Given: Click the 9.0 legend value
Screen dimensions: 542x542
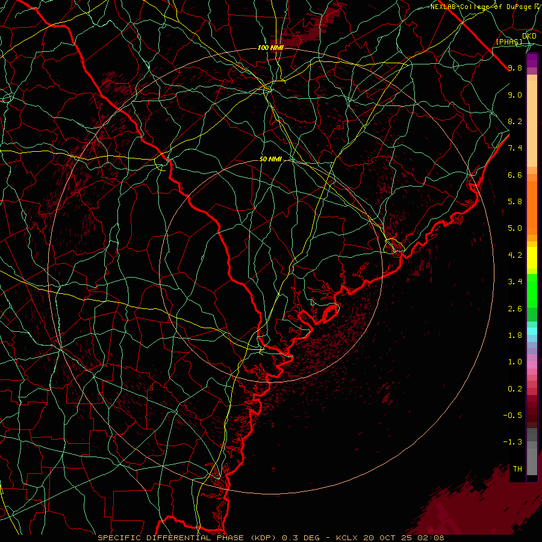Looking at the screenshot, I should [515, 95].
